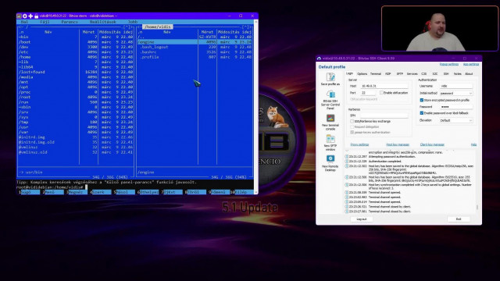The width and height of the screenshot is (500, 281).
Task: Open SSH tab
Action: click(446, 74)
